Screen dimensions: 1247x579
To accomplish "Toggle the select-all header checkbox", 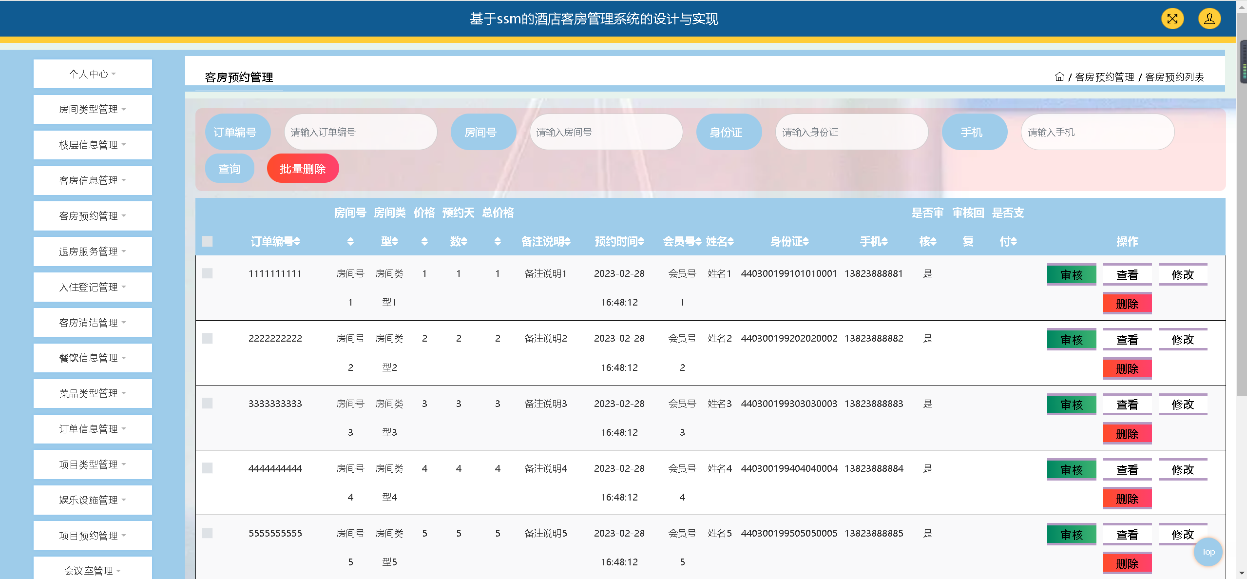I will (207, 241).
